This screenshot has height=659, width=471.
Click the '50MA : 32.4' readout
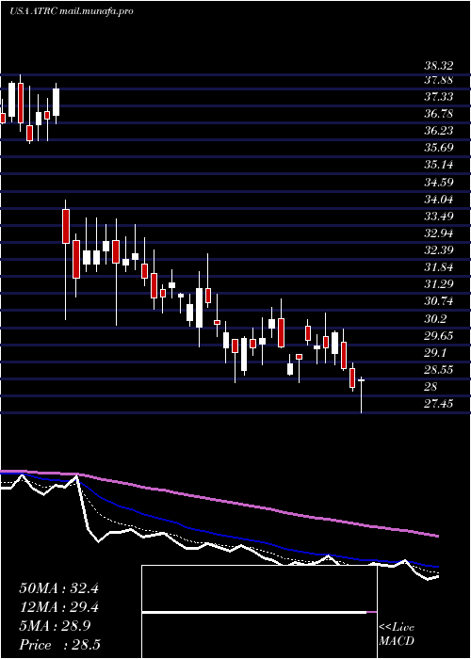[x=58, y=588]
